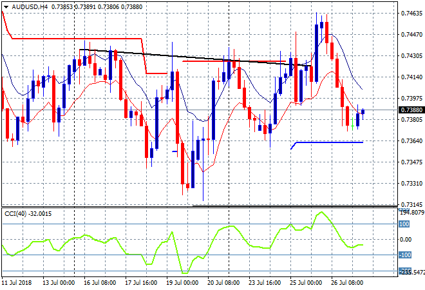This screenshot has width=425, height=290.
Task: Select the 25 Jul 00:00 time axis label
Action: [306, 283]
